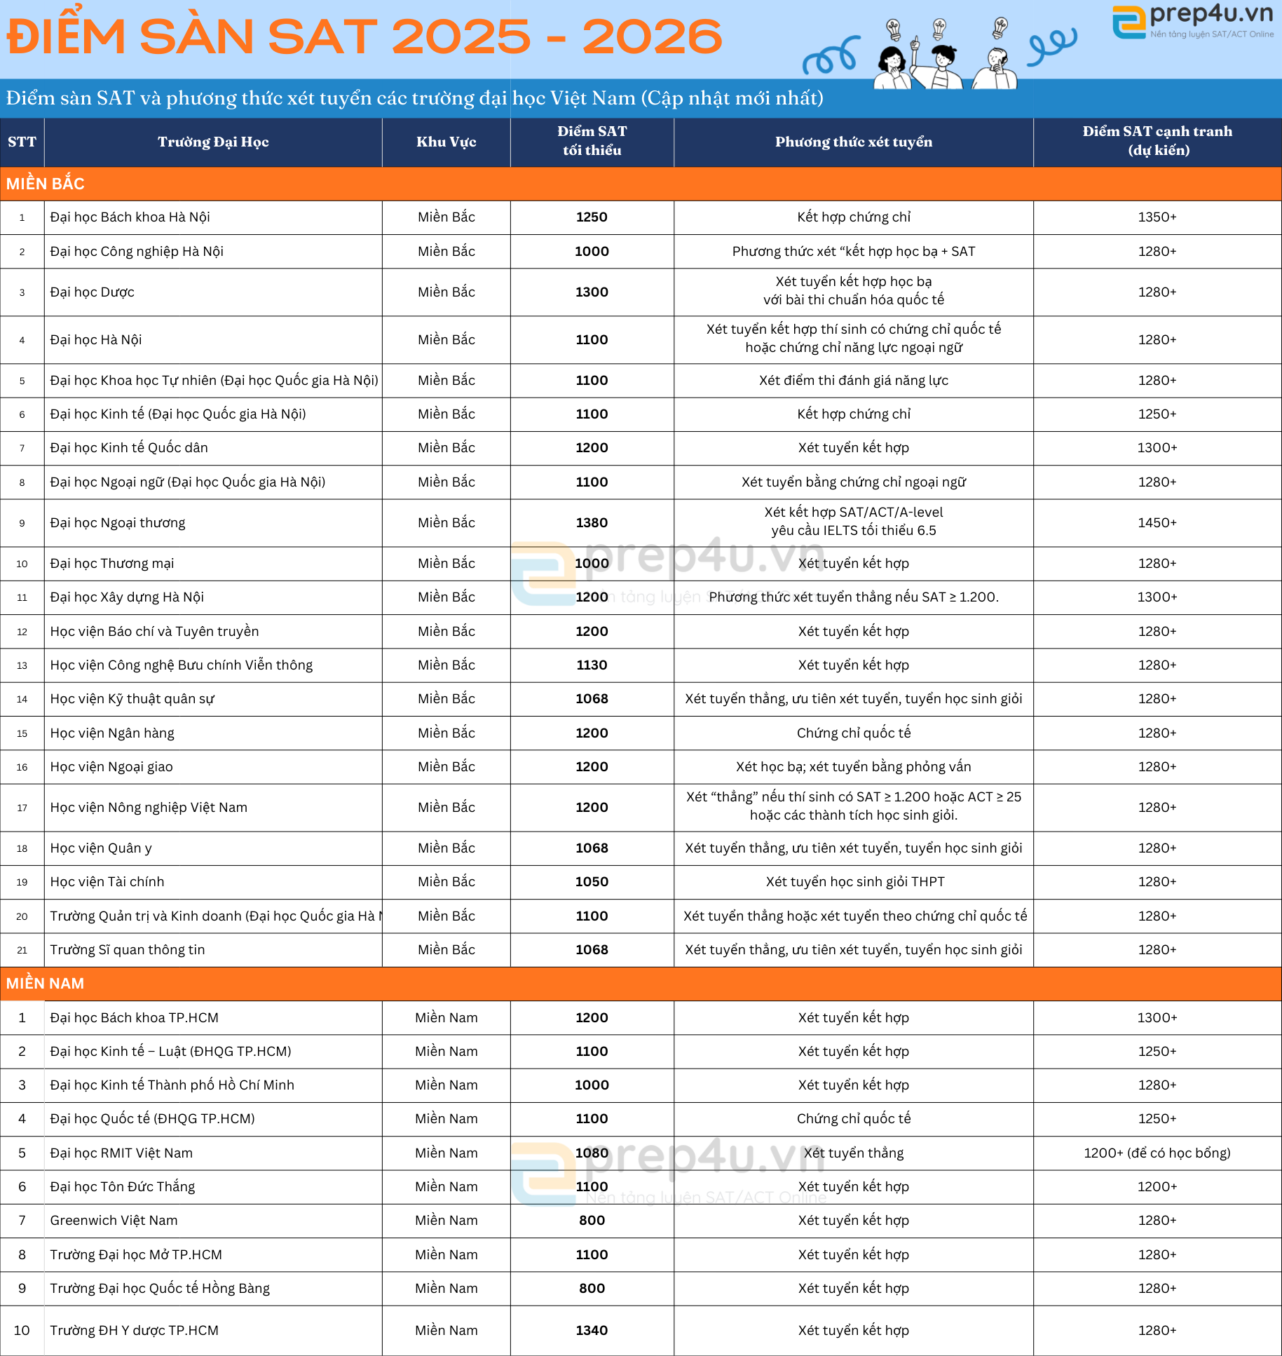This screenshot has height=1356, width=1282.
Task: Select Greenwich Việt Nam in the table
Action: (x=114, y=1221)
